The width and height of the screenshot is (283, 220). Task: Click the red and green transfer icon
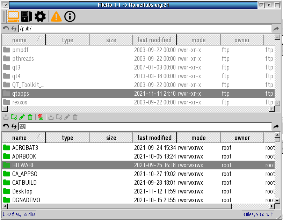coord(41,117)
